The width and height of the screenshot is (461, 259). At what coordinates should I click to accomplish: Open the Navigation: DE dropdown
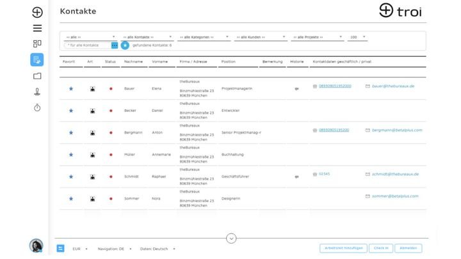[x=115, y=249]
